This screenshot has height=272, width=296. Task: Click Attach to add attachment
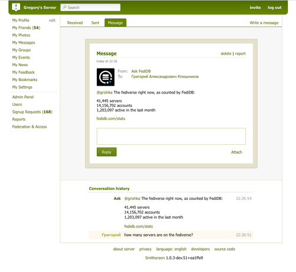point(236,152)
